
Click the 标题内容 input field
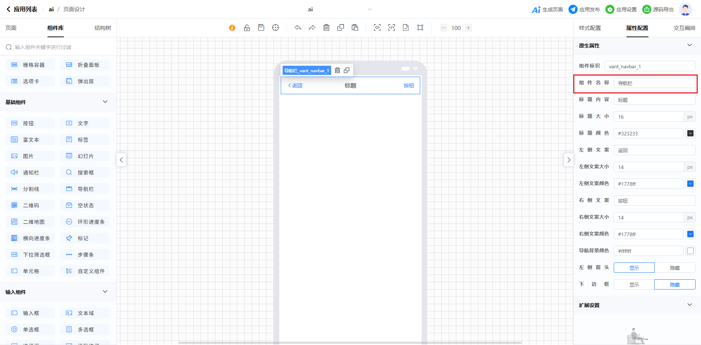pyautogui.click(x=654, y=100)
